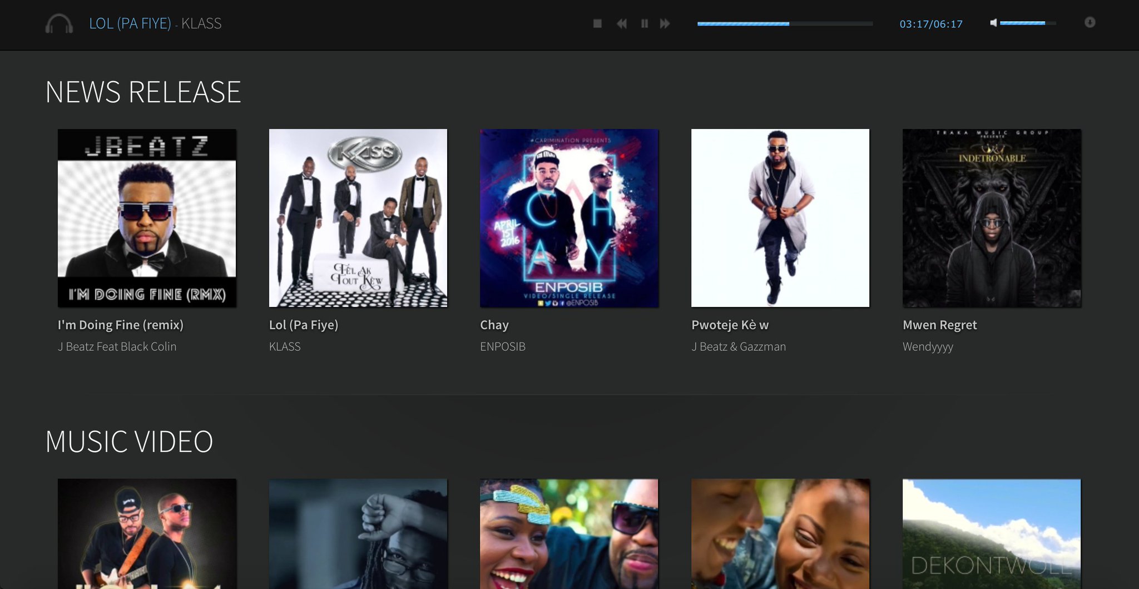The height and width of the screenshot is (589, 1139).
Task: Select artist J Beatz & Gazzman
Action: point(739,347)
